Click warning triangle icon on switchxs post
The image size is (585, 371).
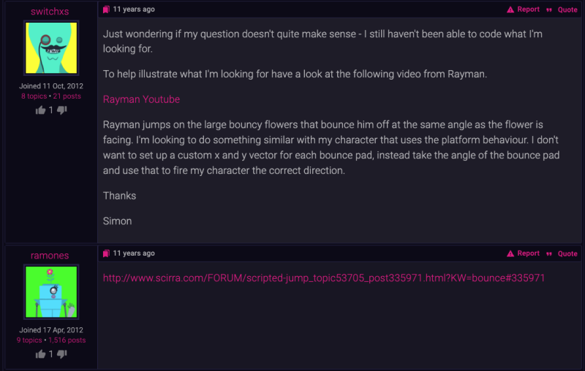point(510,9)
